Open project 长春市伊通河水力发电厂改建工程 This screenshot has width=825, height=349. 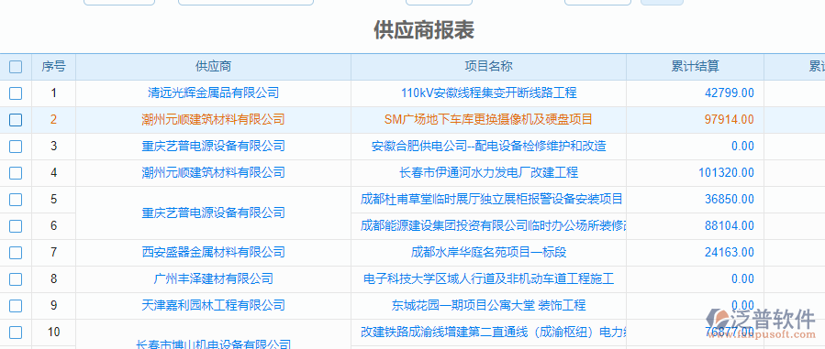(489, 172)
